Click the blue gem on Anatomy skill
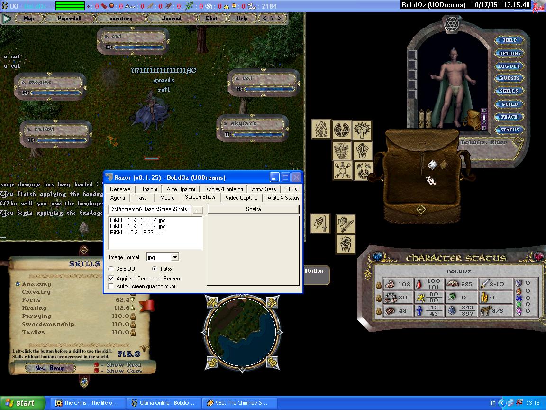Screen dimensions: 546x410 [x=18, y=284]
